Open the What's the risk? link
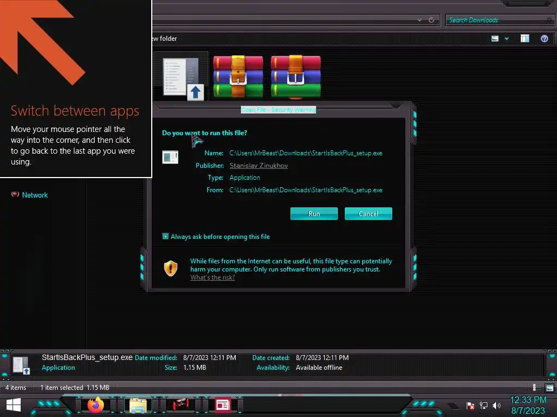This screenshot has height=417, width=557. 213,277
